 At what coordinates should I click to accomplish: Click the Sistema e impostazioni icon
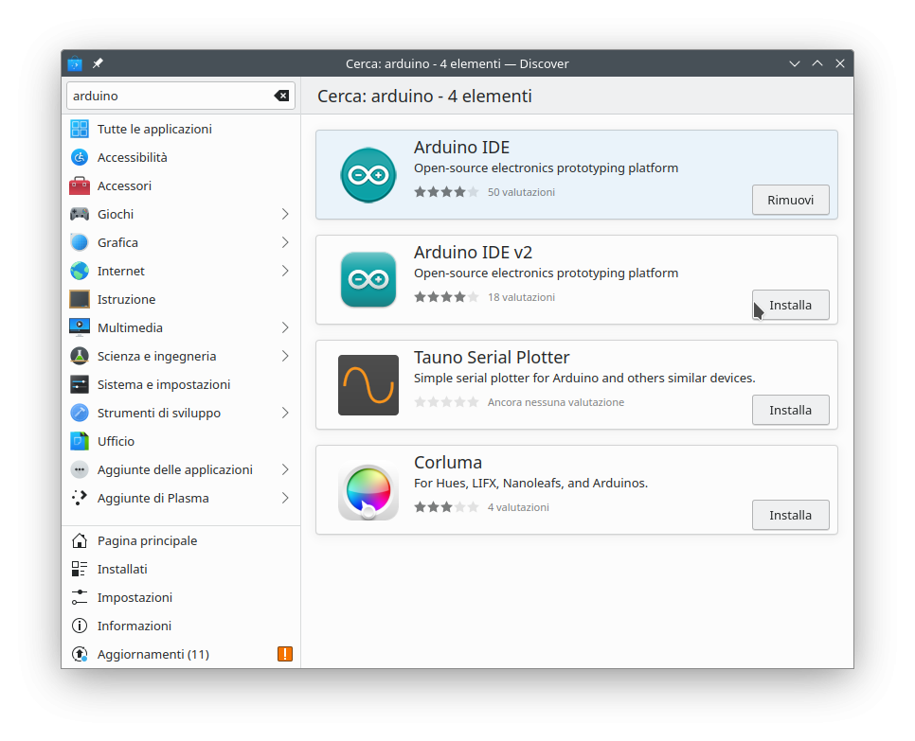coord(80,385)
